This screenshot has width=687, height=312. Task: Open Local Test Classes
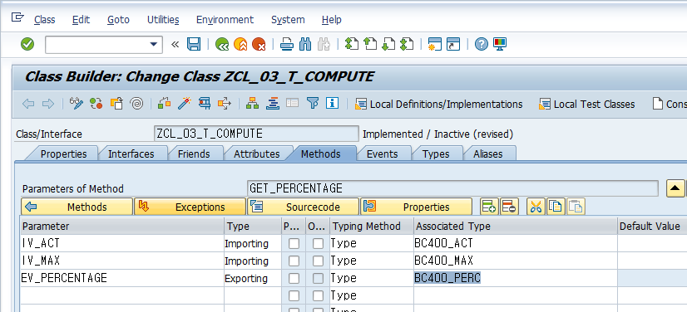tap(586, 104)
